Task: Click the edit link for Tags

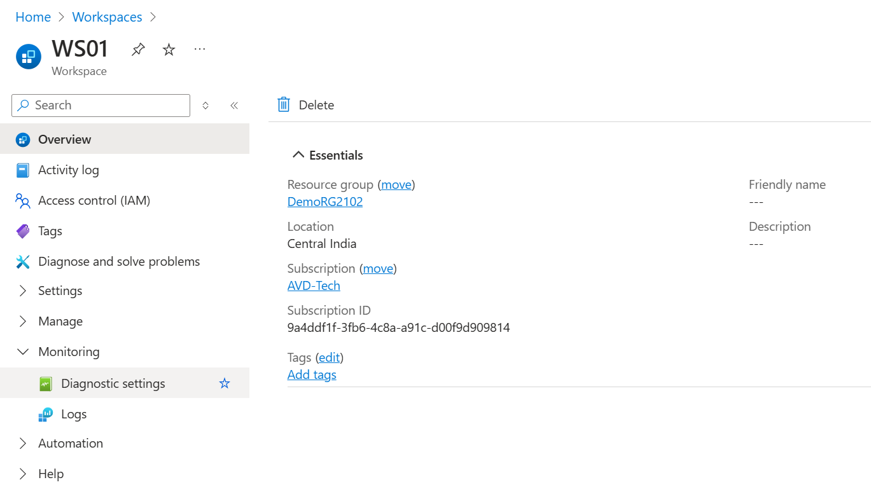Action: (330, 357)
